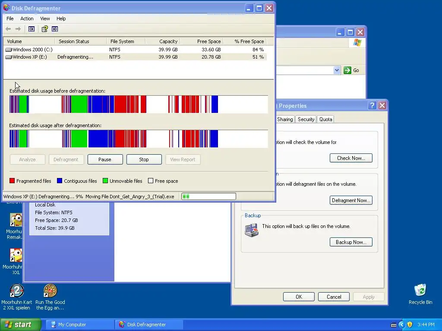Click the Disk Defragmenter title bar icon
This screenshot has width=442, height=331.
tap(6, 8)
